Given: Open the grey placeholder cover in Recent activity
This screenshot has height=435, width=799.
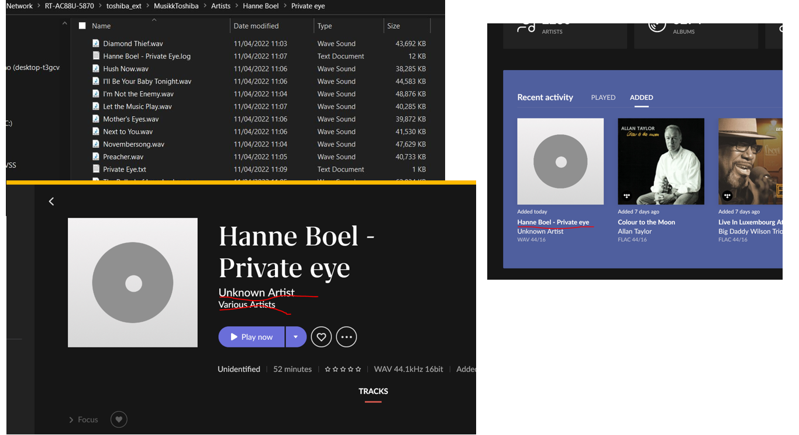Looking at the screenshot, I should click(560, 162).
